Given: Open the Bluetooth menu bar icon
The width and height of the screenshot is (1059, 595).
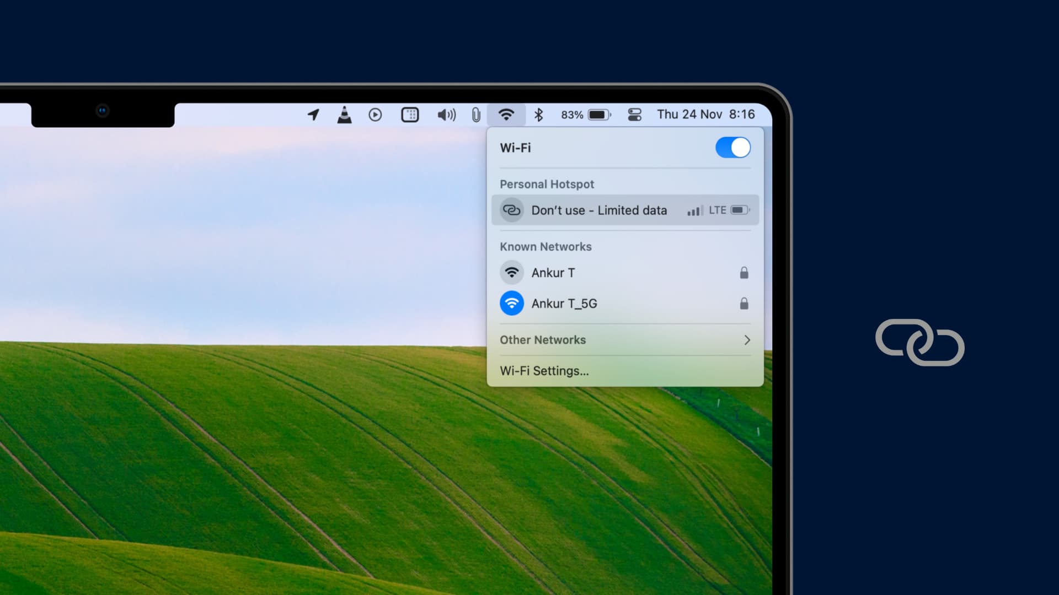Looking at the screenshot, I should coord(539,115).
